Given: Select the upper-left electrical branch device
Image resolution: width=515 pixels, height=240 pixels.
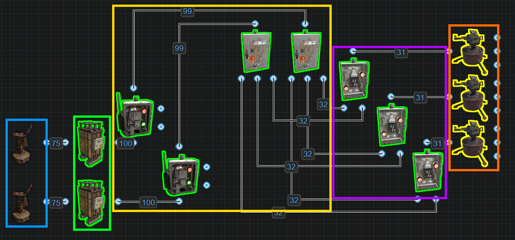Looking at the screenshot, I should [135, 117].
